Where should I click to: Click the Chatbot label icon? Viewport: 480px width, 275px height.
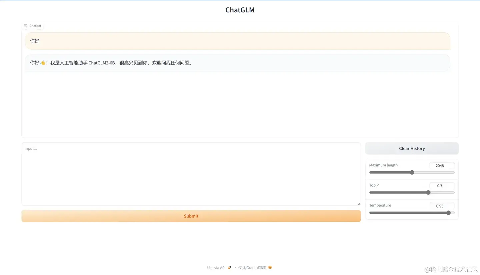pos(26,26)
